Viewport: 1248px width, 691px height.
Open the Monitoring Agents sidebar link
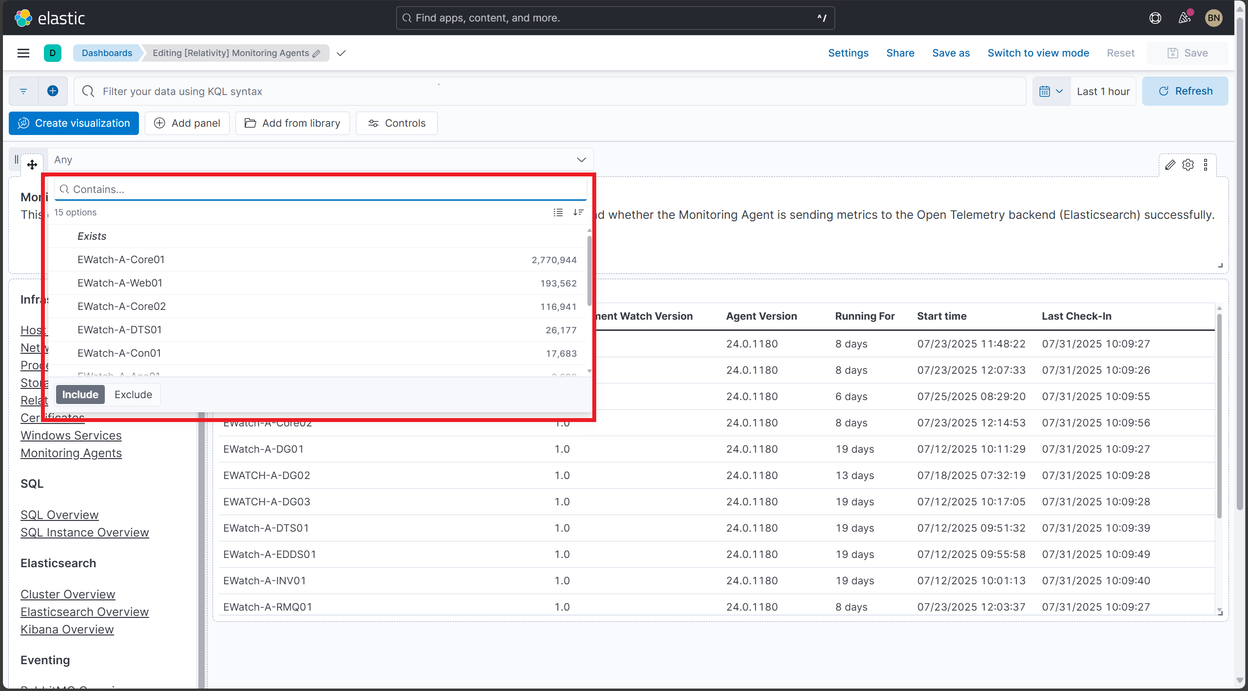pyautogui.click(x=71, y=453)
